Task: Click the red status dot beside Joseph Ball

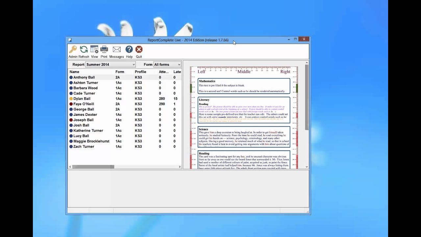Action: click(x=71, y=120)
